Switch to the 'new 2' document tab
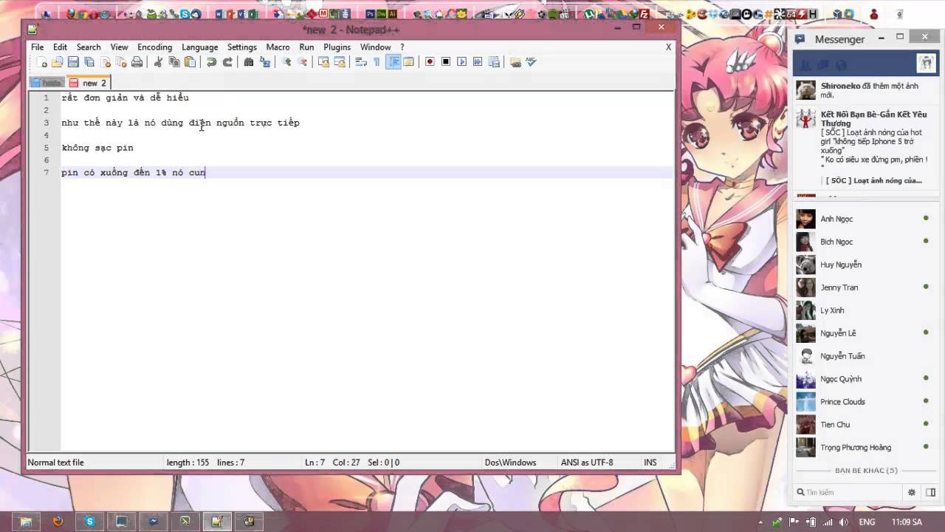945x532 pixels. coord(89,83)
